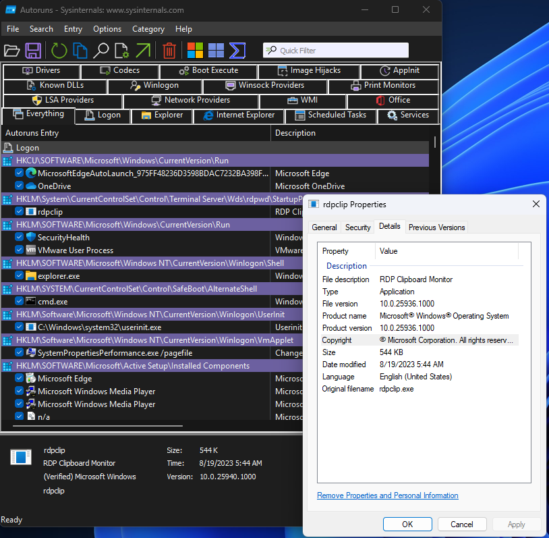Click the OneDrive cloud icon
Viewport: 549px width, 538px height.
[31, 186]
